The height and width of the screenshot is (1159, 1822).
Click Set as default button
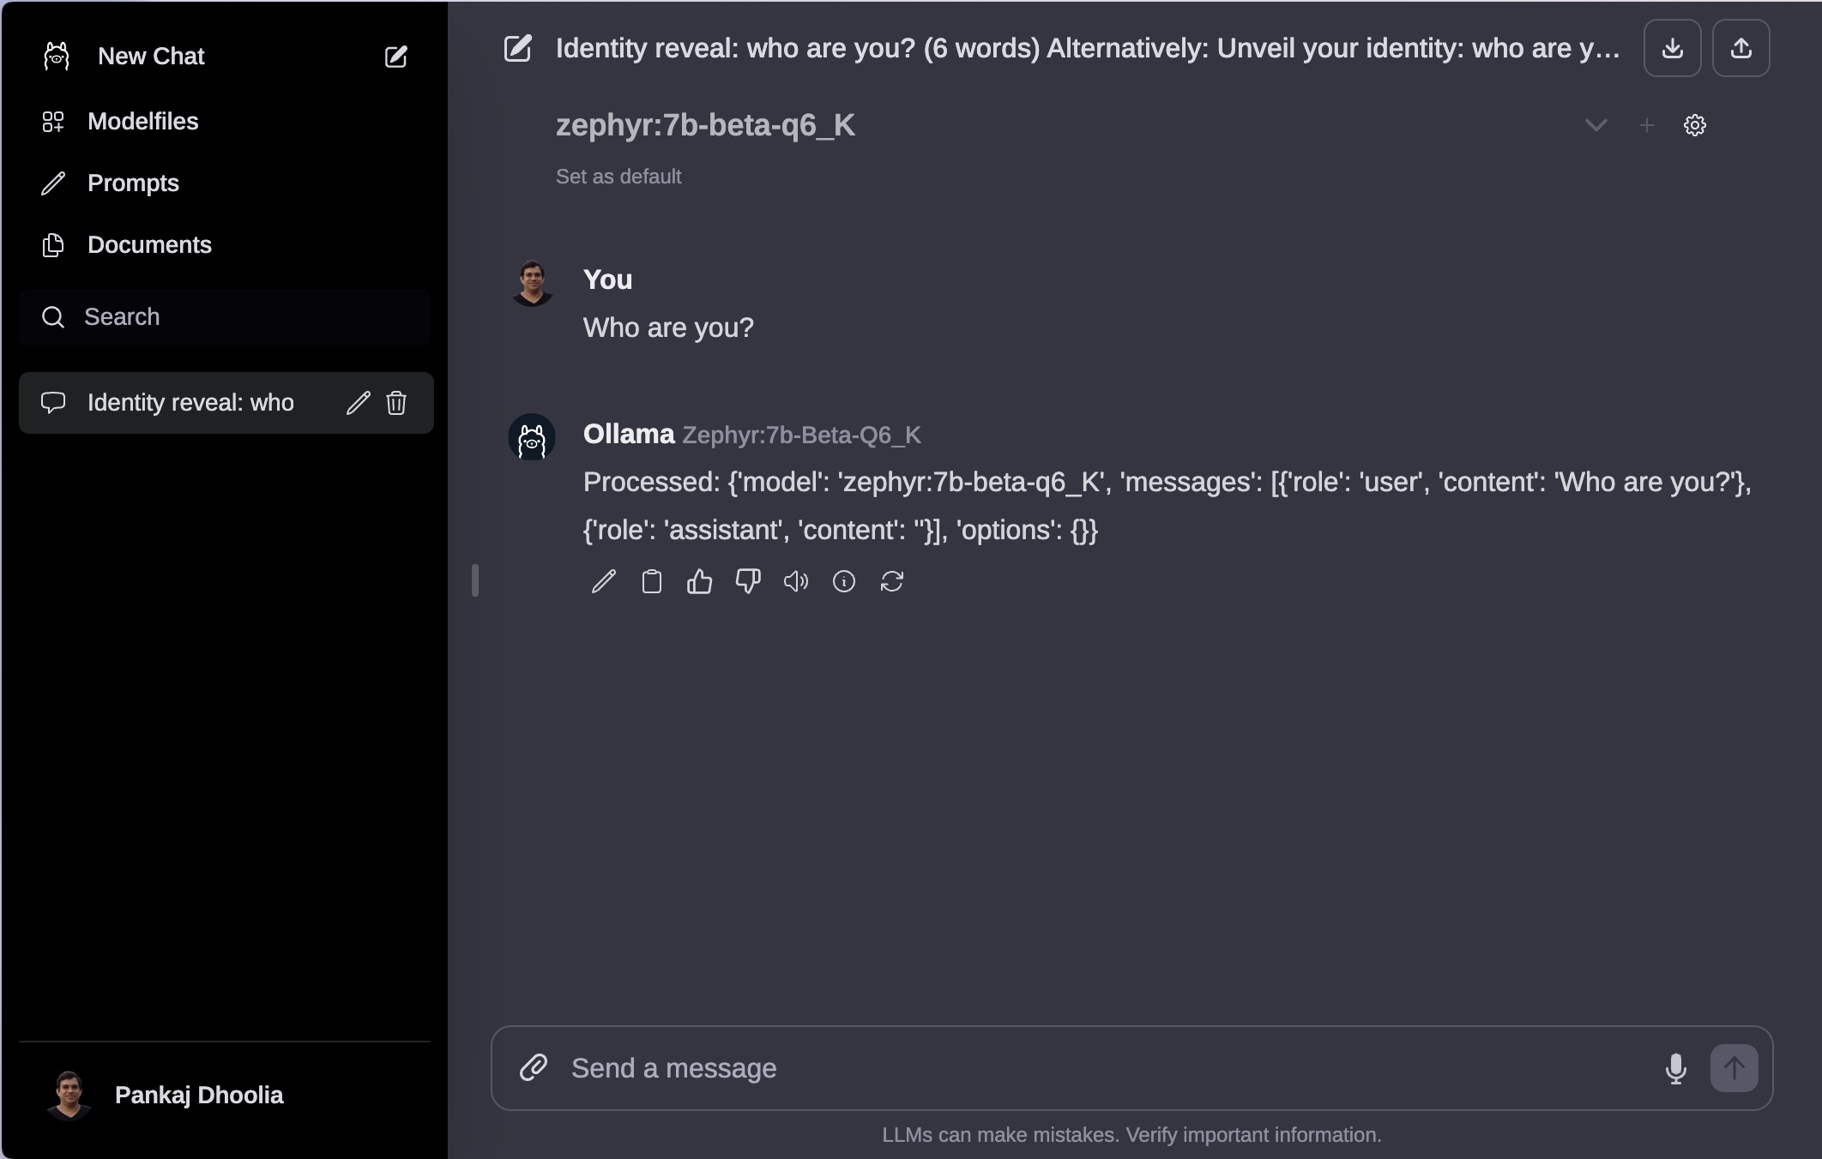tap(618, 175)
